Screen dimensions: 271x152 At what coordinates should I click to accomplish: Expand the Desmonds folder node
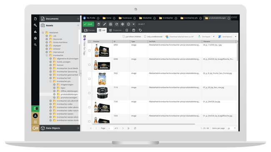(x=47, y=39)
